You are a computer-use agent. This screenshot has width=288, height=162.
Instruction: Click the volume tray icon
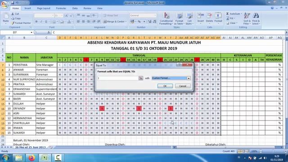265,158
